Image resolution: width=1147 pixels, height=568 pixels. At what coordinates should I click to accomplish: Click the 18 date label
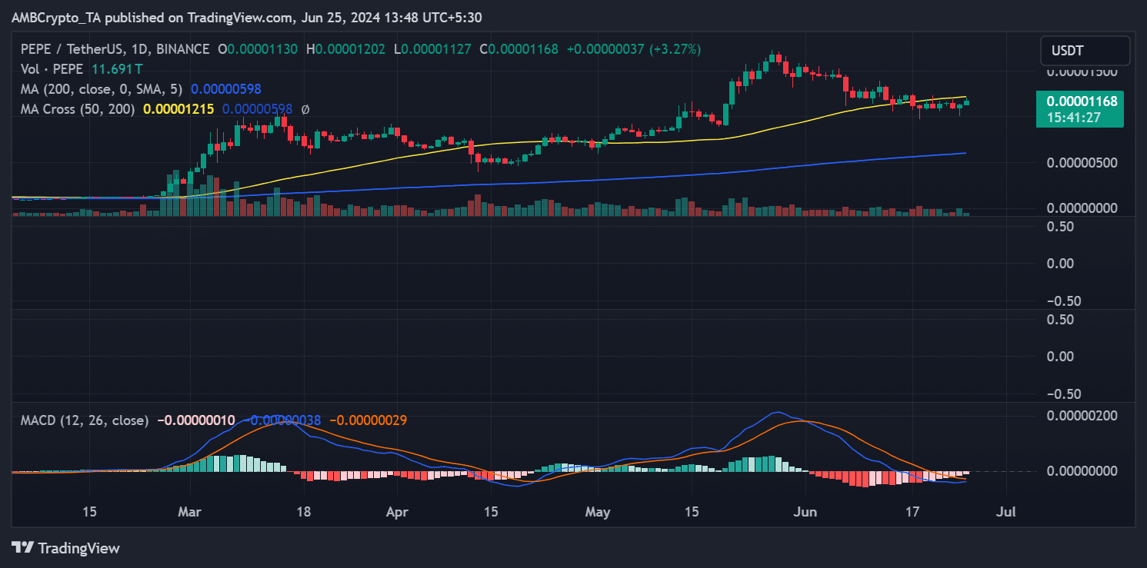point(303,511)
